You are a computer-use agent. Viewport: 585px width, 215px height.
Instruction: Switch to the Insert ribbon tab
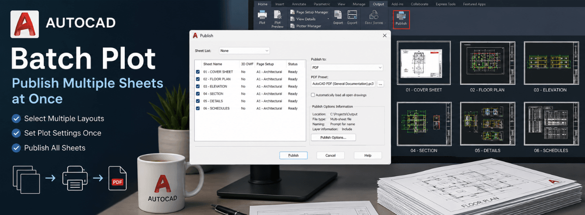coord(279,4)
